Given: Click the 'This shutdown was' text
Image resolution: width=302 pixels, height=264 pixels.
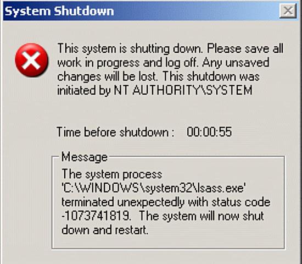Looking at the screenshot, I should point(211,76).
